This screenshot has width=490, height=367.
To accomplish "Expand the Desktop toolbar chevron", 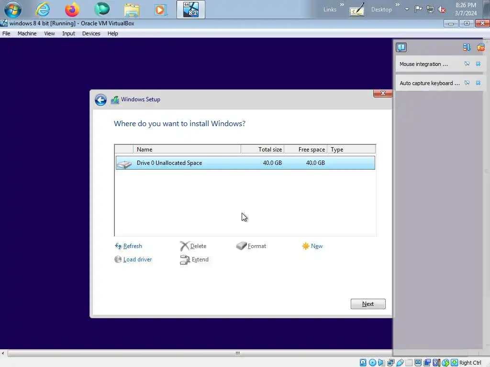I will coord(398,5).
